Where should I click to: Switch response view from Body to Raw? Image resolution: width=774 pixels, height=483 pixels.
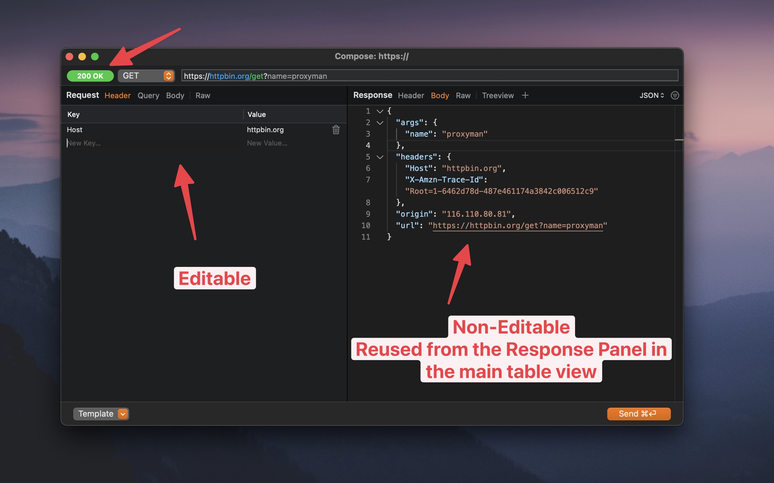pyautogui.click(x=463, y=95)
